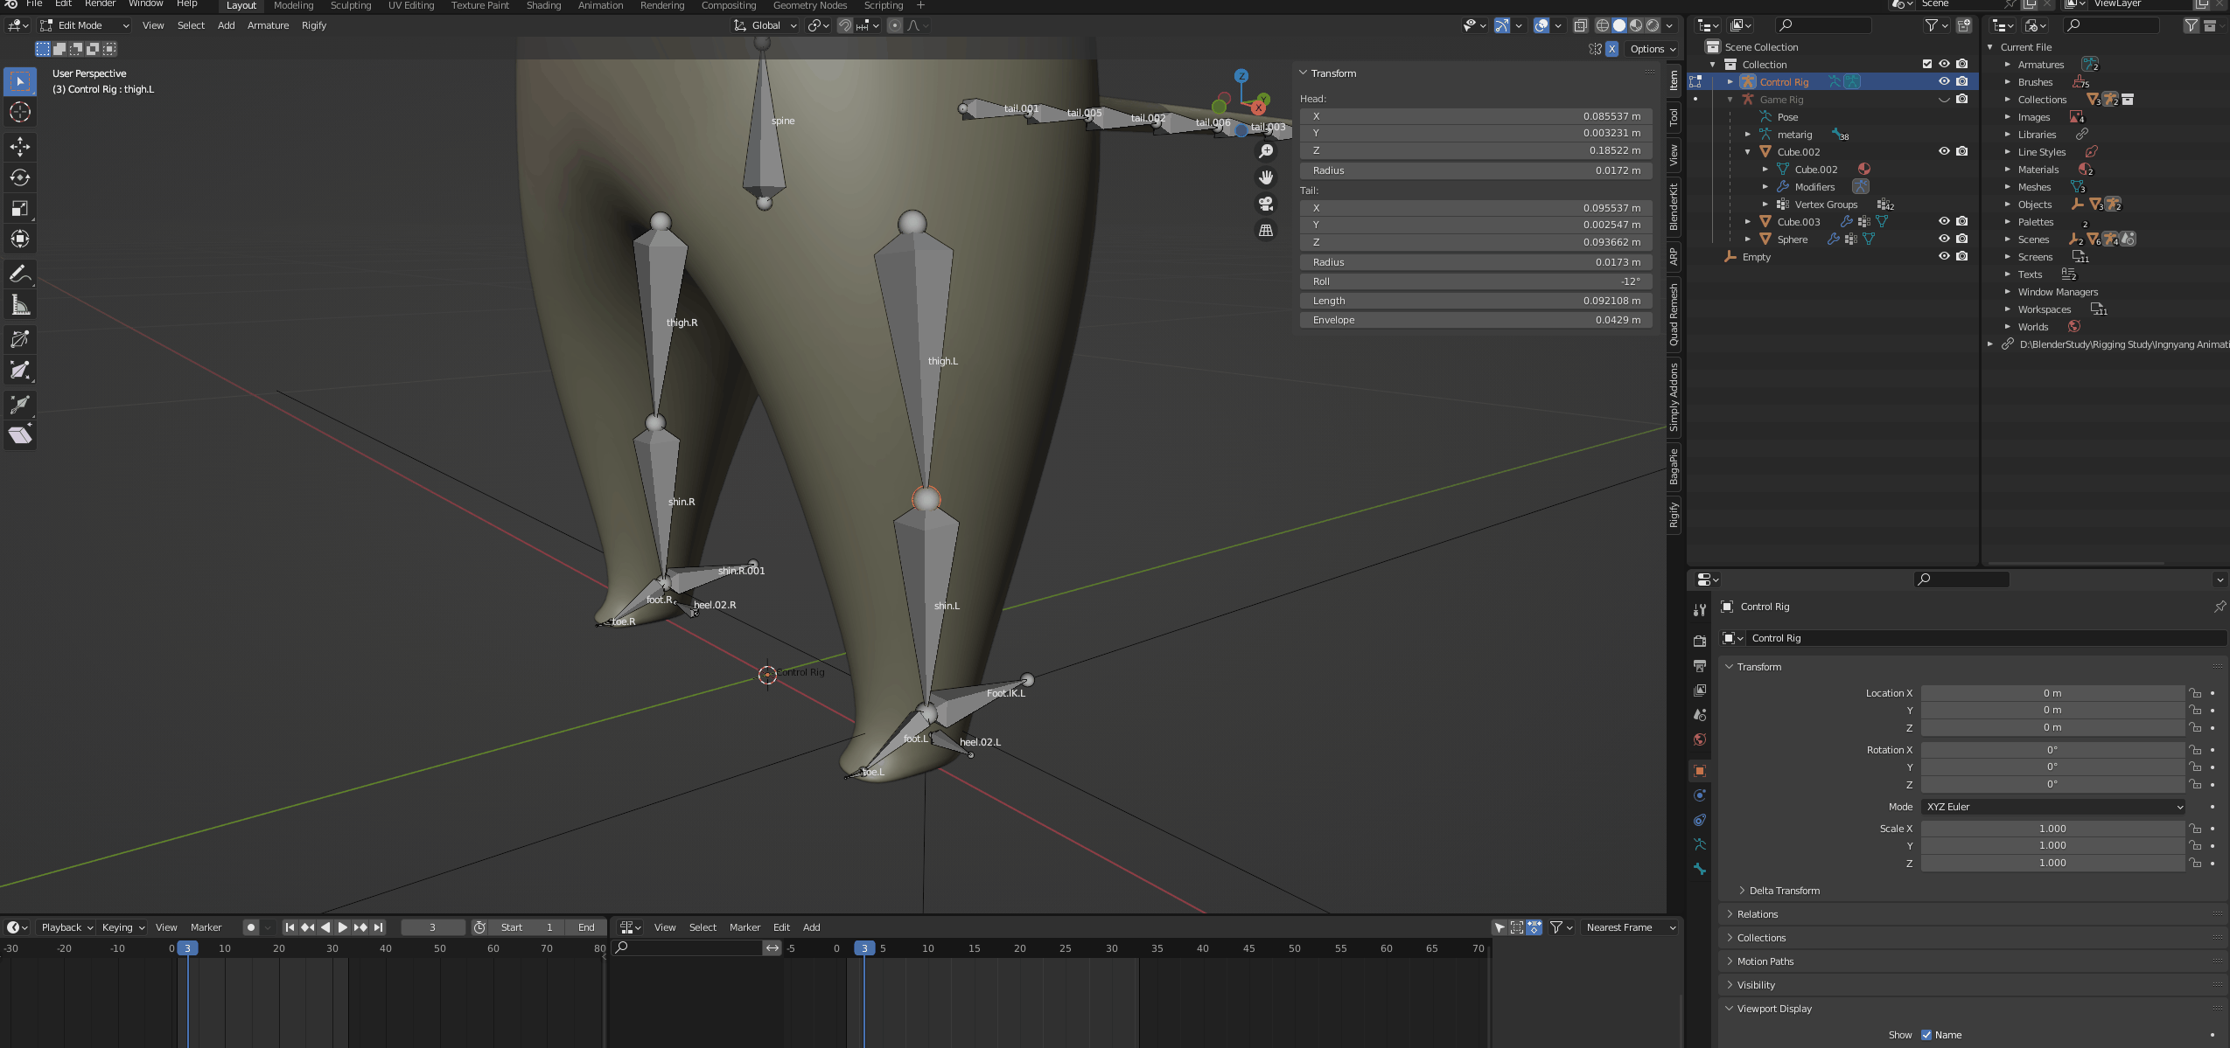Image resolution: width=2230 pixels, height=1048 pixels.
Task: Select the Move tool in left toolbar
Action: tap(20, 146)
